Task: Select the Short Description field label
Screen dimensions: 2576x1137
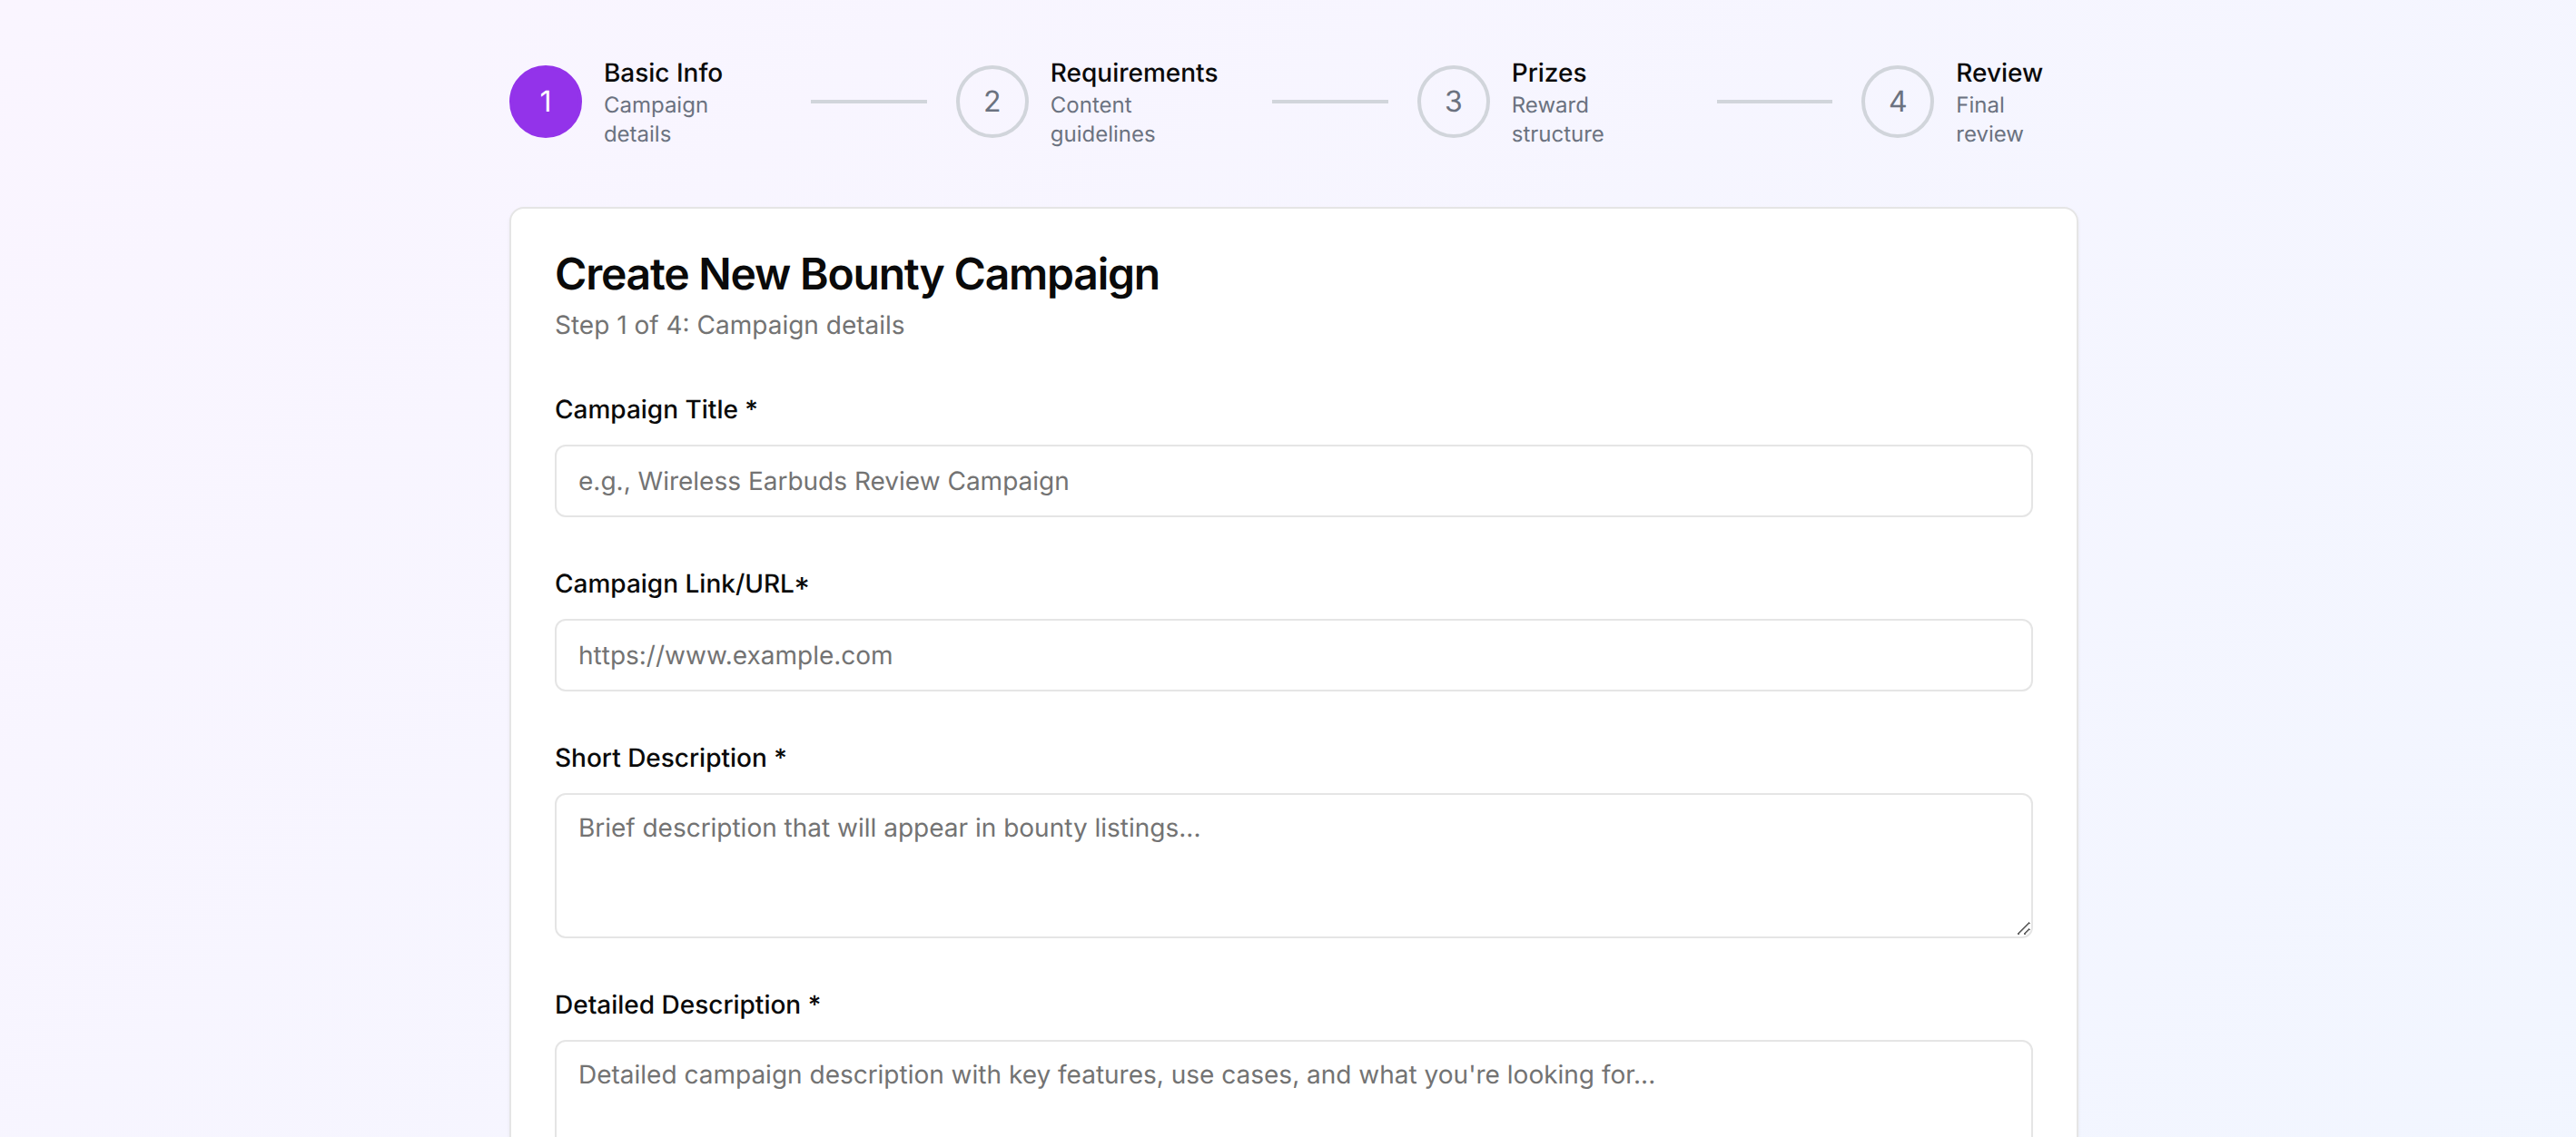Action: tap(670, 758)
